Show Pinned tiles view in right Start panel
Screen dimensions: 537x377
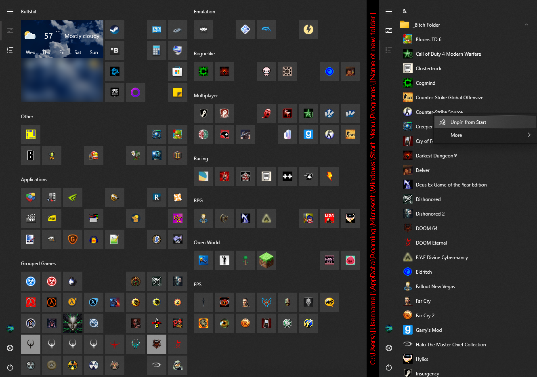click(389, 30)
